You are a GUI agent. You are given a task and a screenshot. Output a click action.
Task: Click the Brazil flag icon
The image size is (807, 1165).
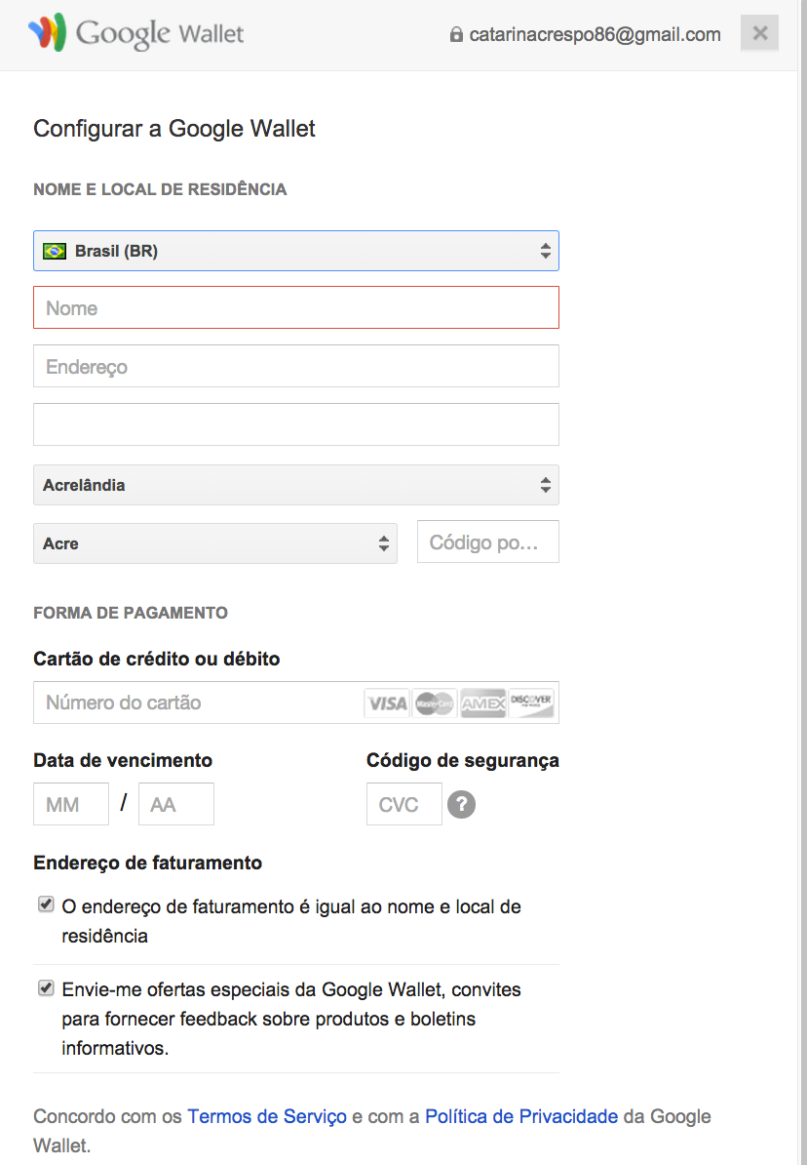(x=55, y=251)
